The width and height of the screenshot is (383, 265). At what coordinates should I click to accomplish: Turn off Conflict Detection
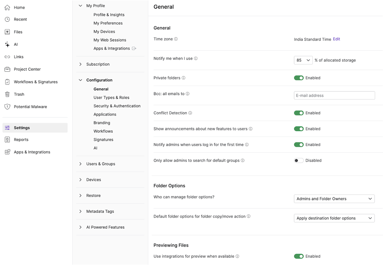coord(299,113)
